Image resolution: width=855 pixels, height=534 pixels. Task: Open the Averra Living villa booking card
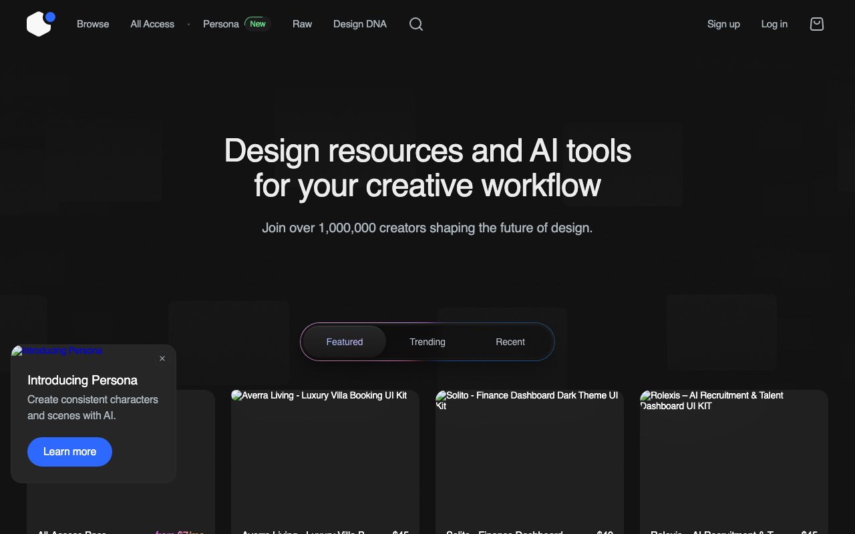pos(325,462)
